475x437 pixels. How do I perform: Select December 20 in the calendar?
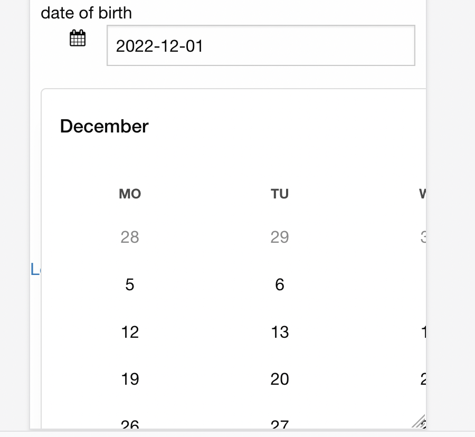(x=280, y=379)
